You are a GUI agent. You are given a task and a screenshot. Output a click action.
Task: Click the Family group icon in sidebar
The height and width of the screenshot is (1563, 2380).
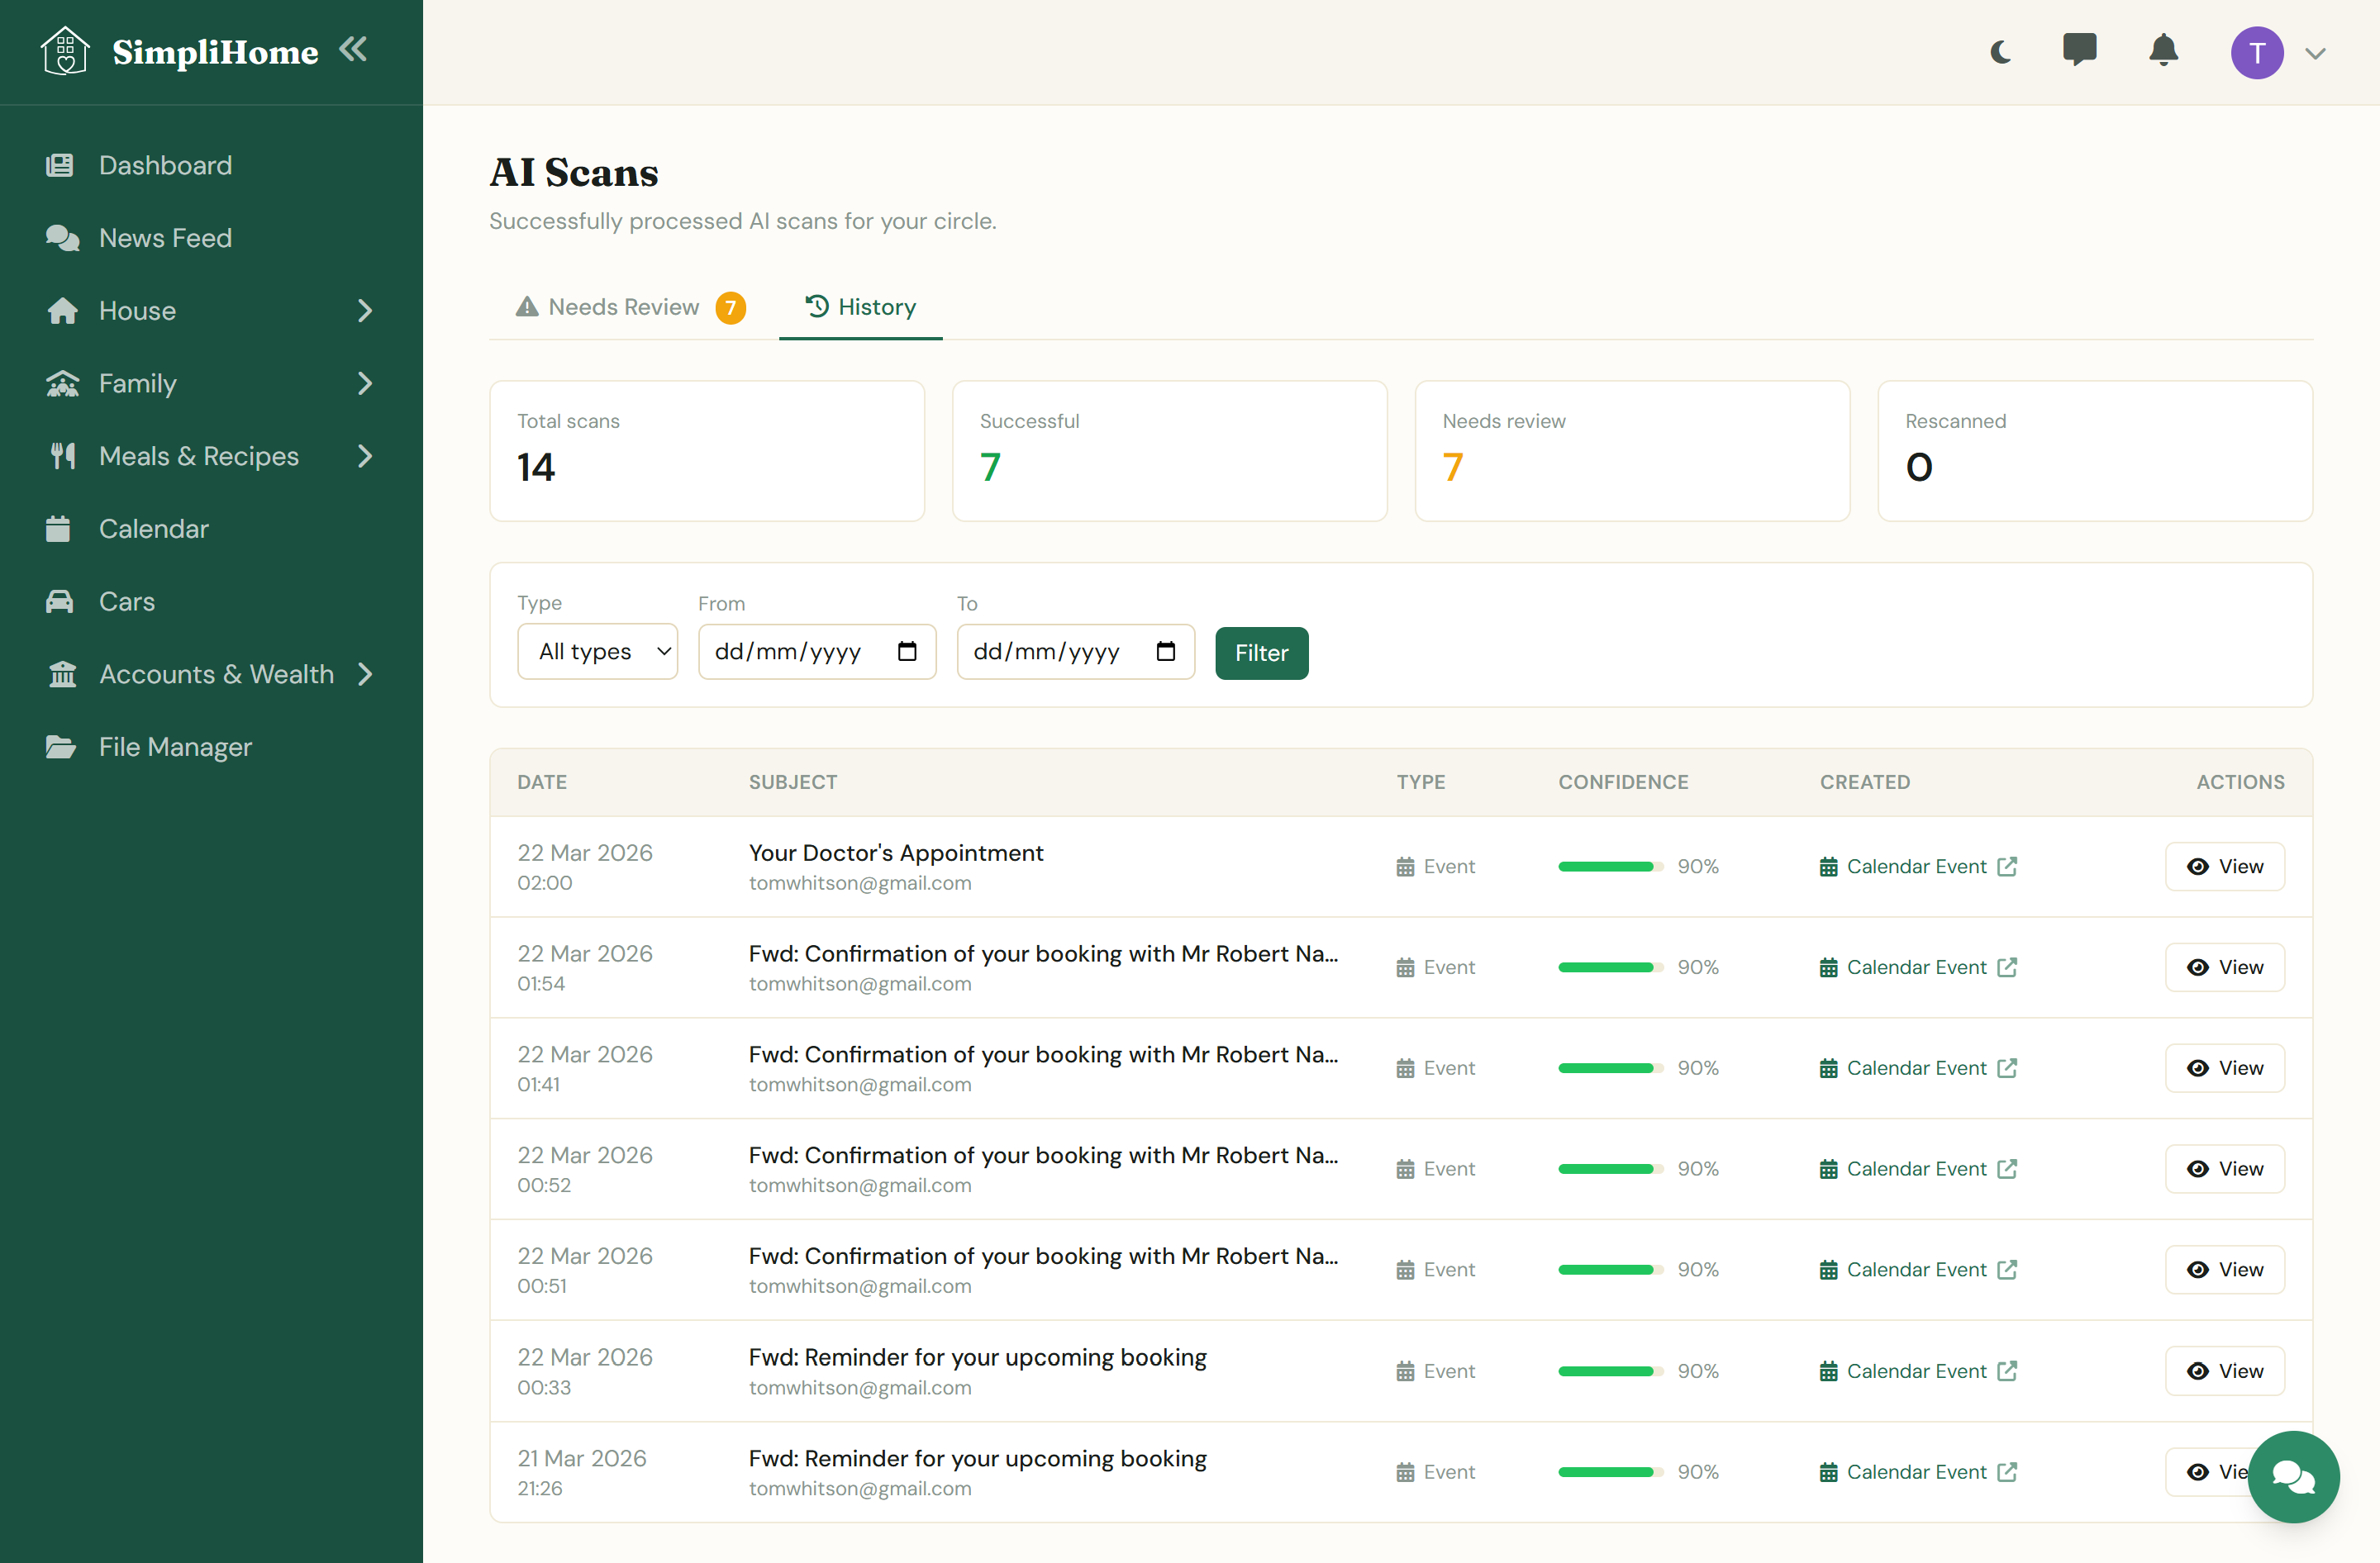coord(62,384)
